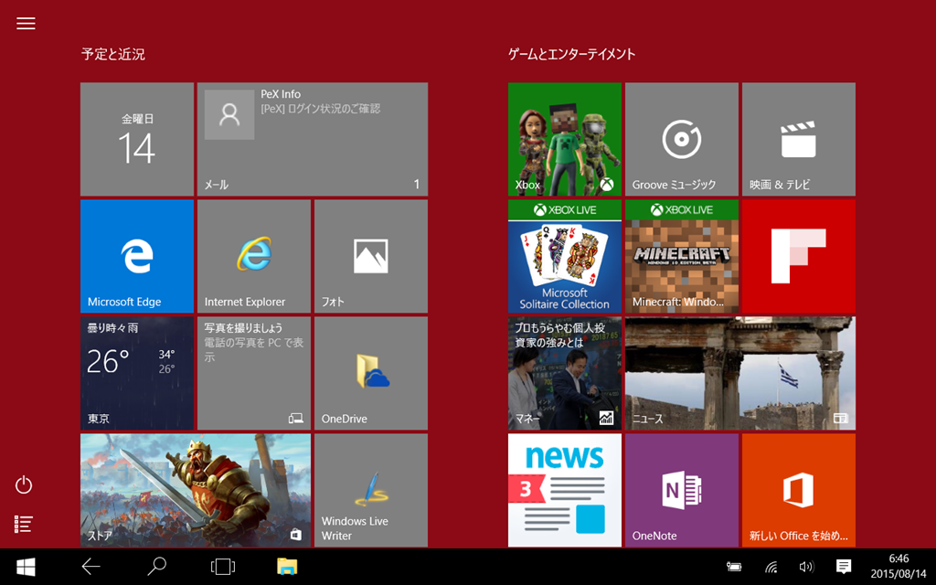Launch the OneNote tile
This screenshot has height=585, width=936.
(681, 490)
